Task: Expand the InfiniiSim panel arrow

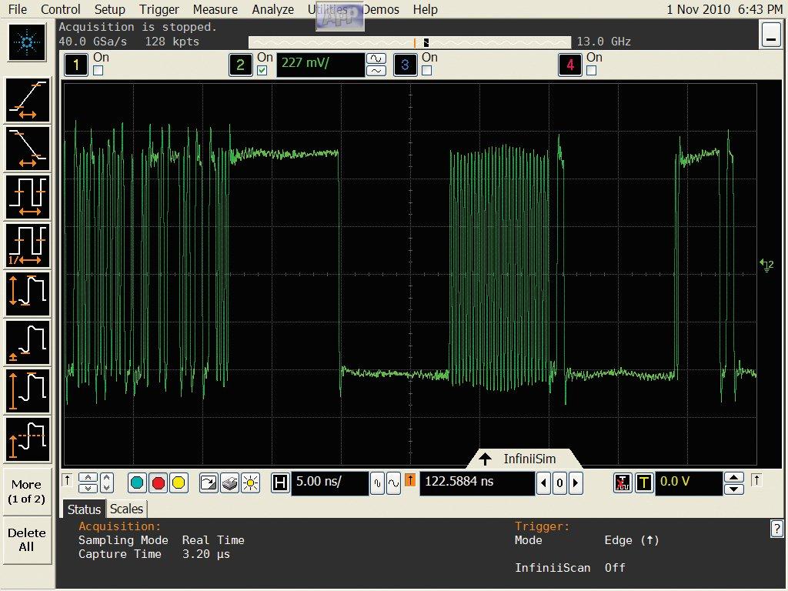Action: click(x=486, y=459)
